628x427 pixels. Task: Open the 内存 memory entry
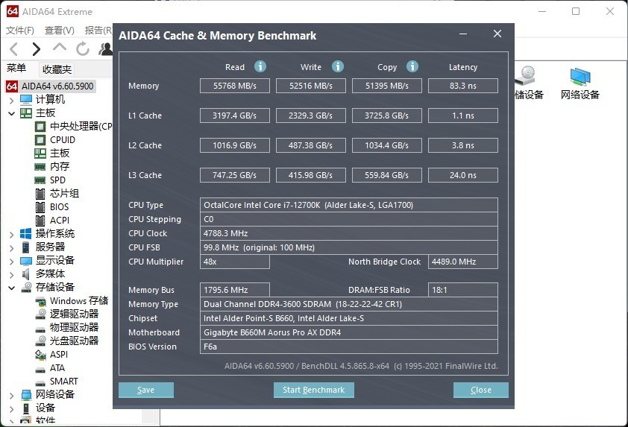point(60,166)
